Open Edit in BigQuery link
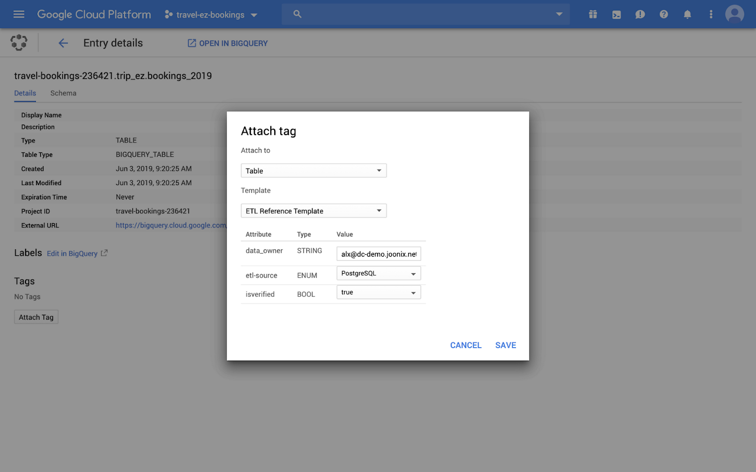The height and width of the screenshot is (472, 756). click(x=72, y=253)
